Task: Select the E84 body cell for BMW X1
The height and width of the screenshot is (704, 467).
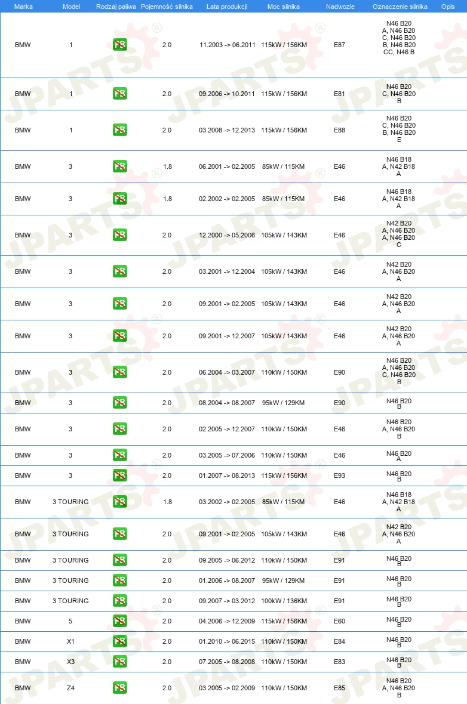Action: click(x=339, y=641)
